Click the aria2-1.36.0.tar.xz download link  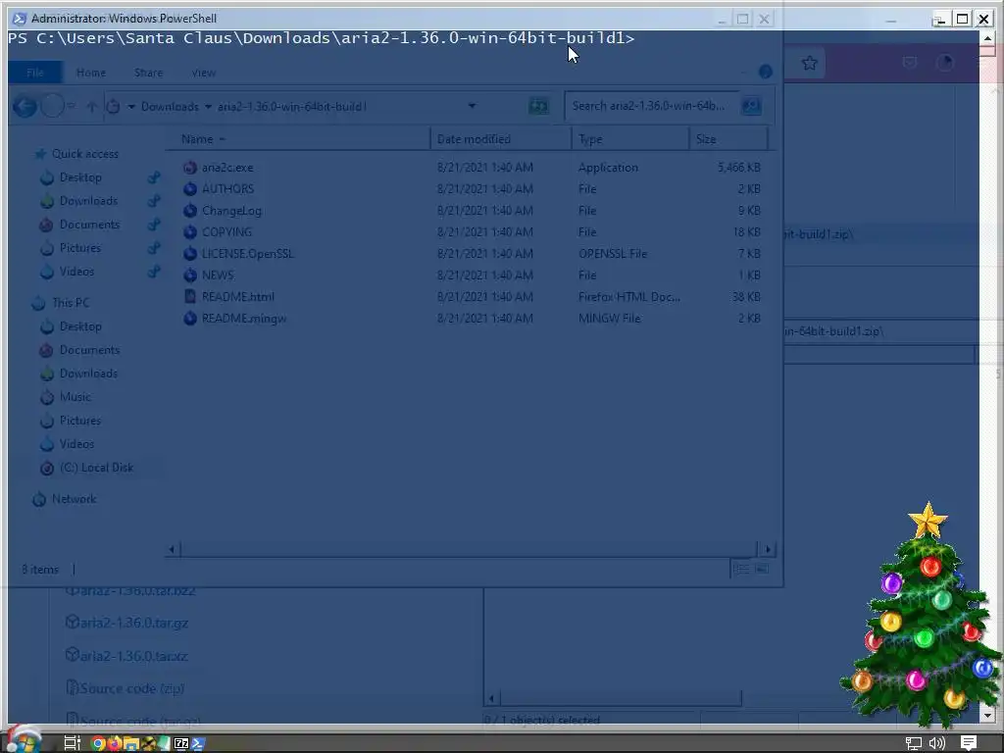(x=133, y=656)
